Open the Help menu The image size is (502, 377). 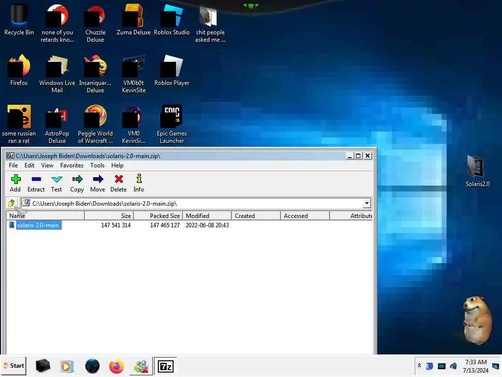point(117,165)
